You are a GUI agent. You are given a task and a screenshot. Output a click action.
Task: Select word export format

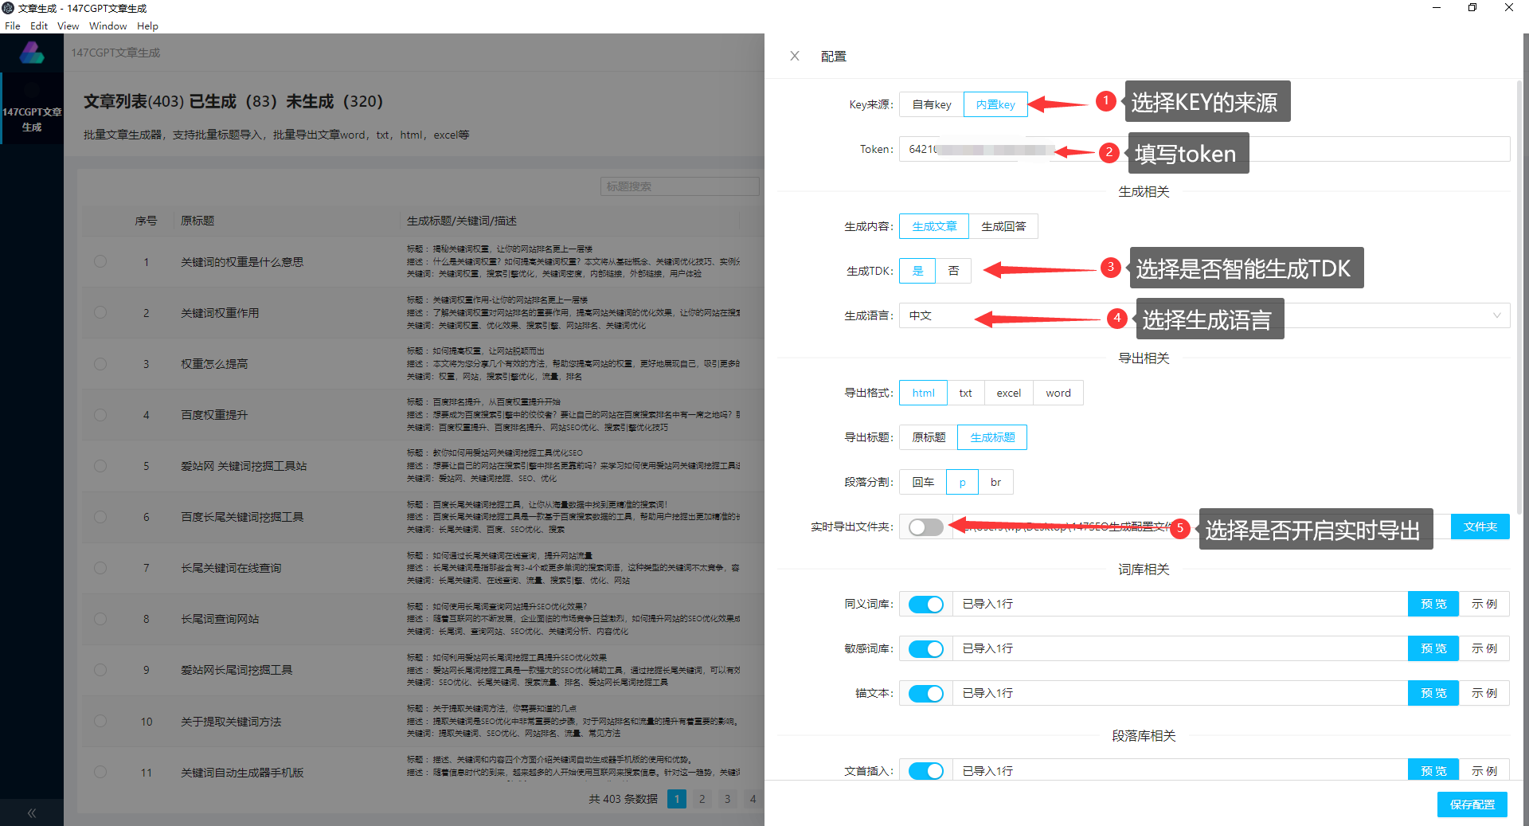point(1058,393)
